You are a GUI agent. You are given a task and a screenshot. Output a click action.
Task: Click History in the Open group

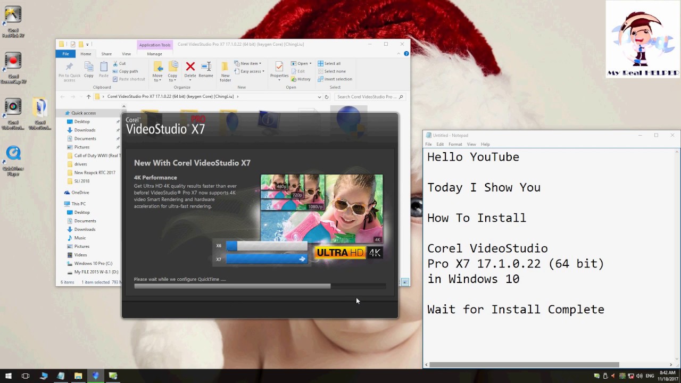pyautogui.click(x=301, y=79)
